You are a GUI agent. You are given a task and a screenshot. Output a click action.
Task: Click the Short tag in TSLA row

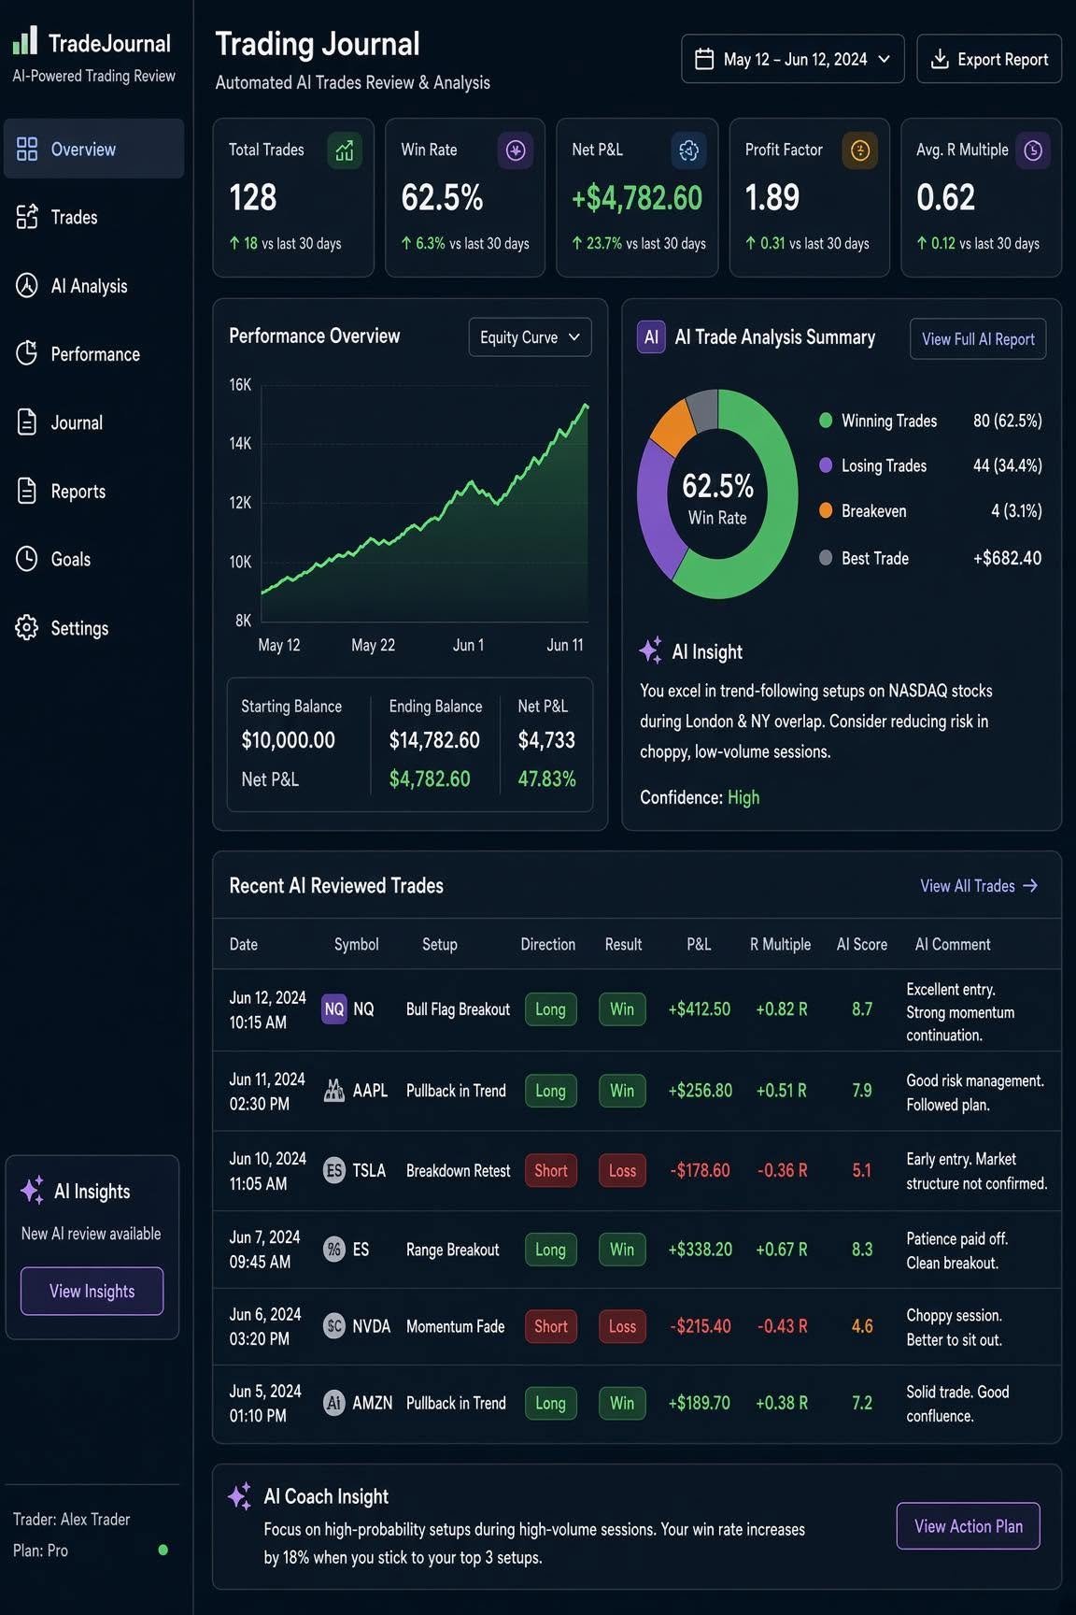pyautogui.click(x=550, y=1170)
